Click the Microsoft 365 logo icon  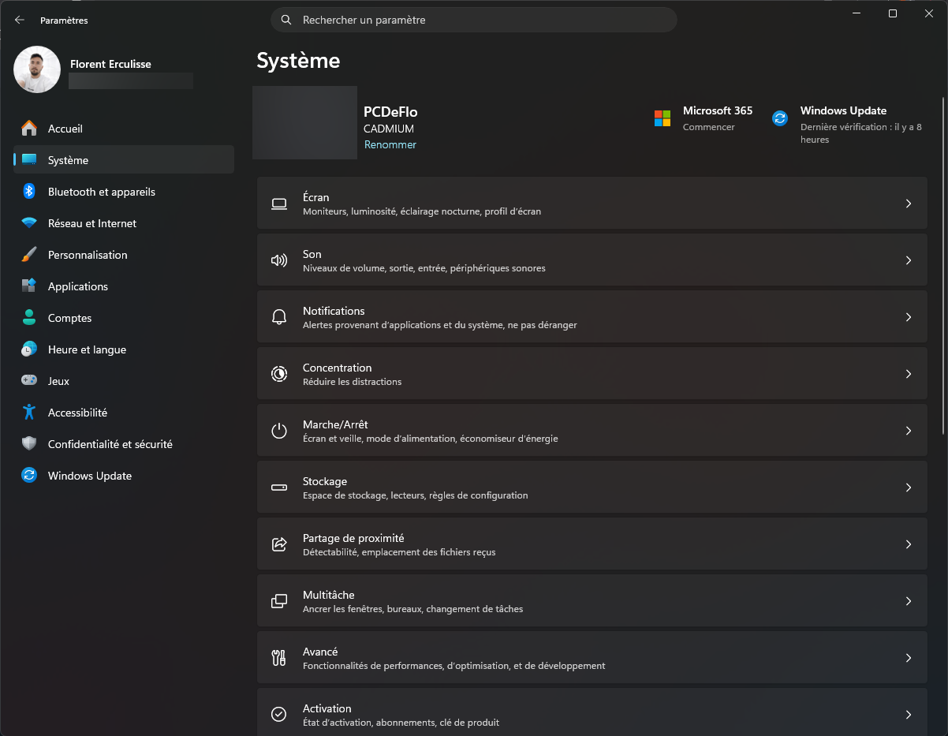coord(662,118)
